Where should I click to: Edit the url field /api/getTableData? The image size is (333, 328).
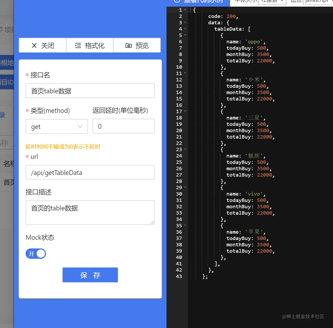point(90,173)
